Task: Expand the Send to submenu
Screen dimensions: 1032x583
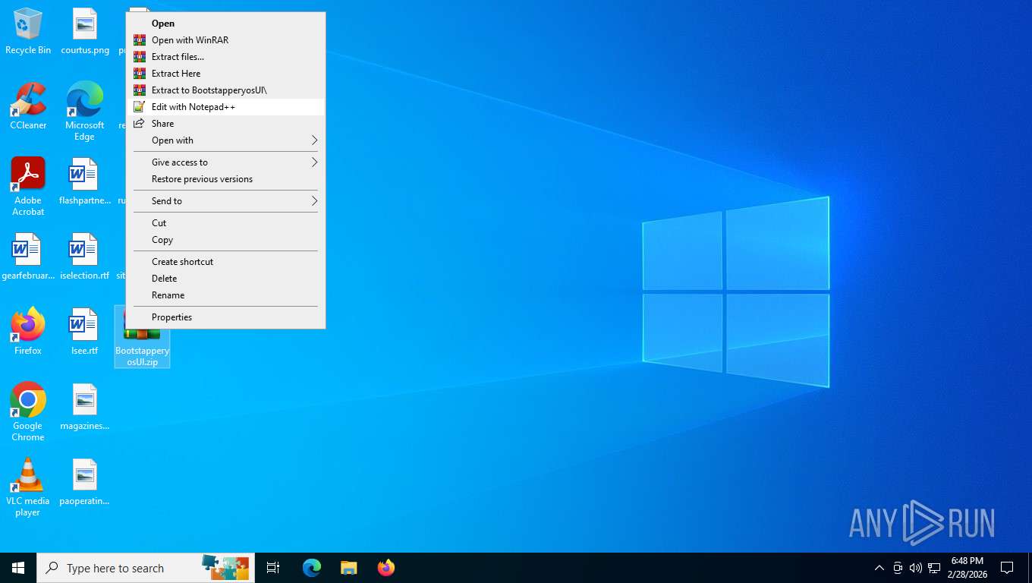Action: tap(225, 201)
